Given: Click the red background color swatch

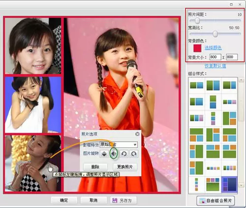Looking at the screenshot, I should tap(197, 48).
